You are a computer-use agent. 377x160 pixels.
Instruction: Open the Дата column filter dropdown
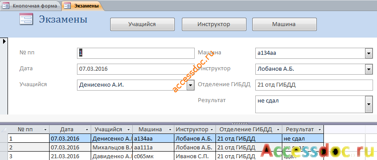pyautogui.click(x=87, y=130)
